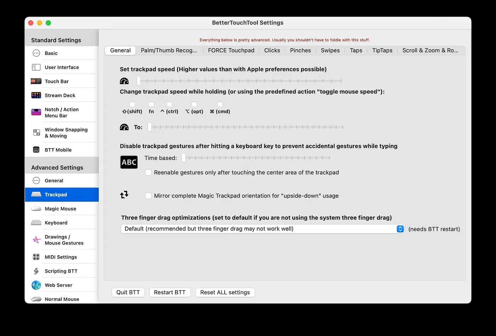Open the Touch Bar settings icon
Image resolution: width=496 pixels, height=336 pixels.
[x=36, y=81]
